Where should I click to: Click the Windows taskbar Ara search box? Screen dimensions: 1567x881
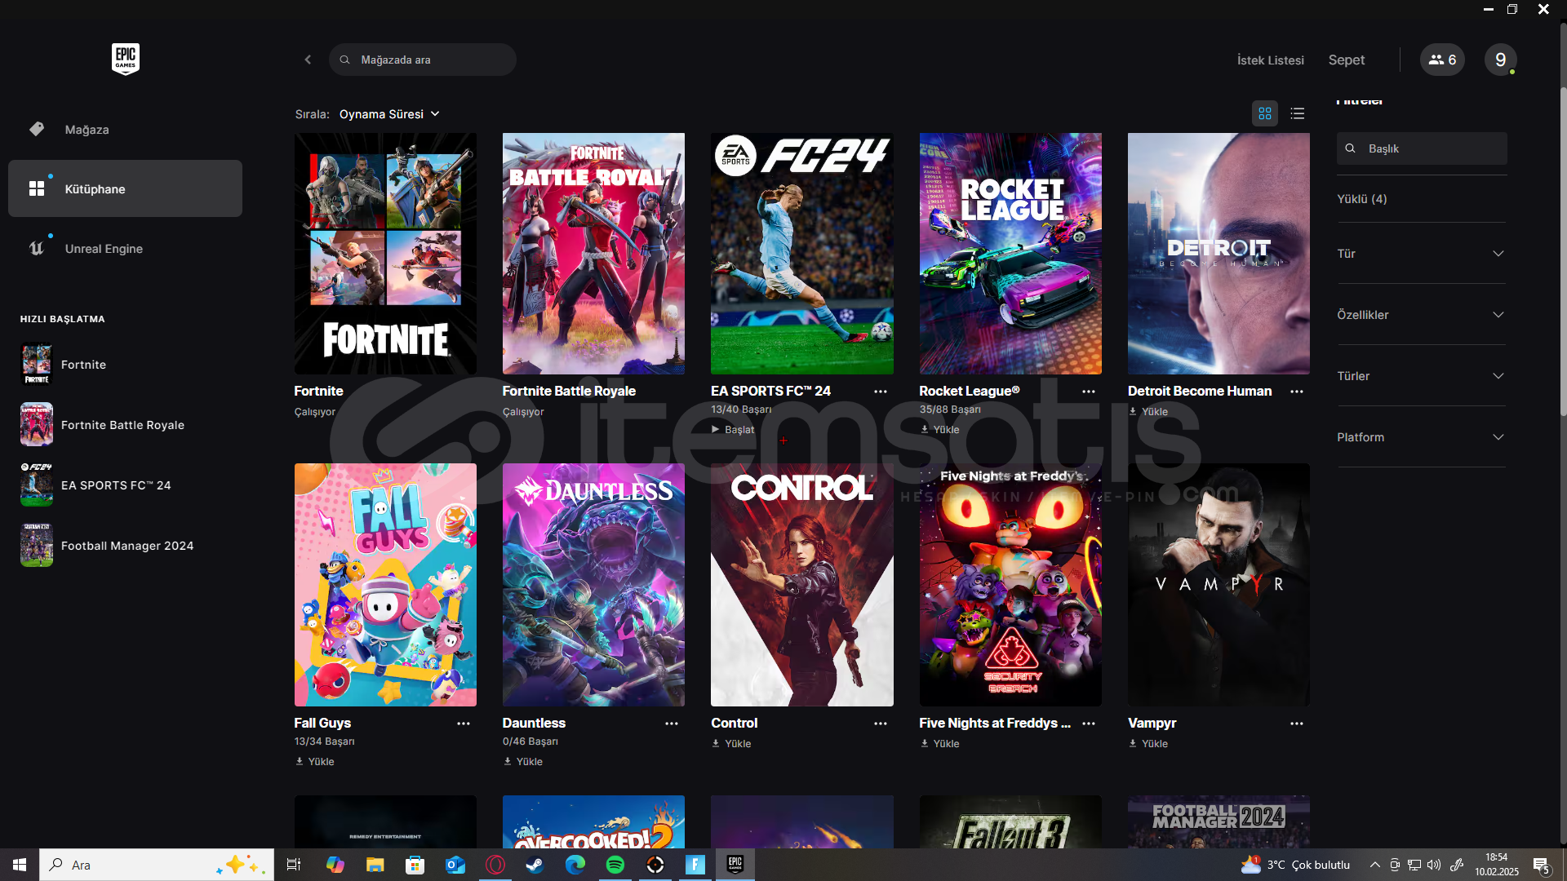[x=157, y=865]
